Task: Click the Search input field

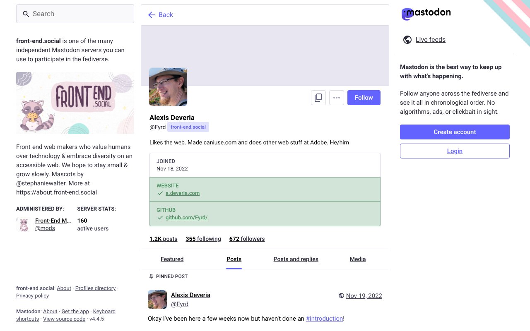Action: click(x=75, y=14)
